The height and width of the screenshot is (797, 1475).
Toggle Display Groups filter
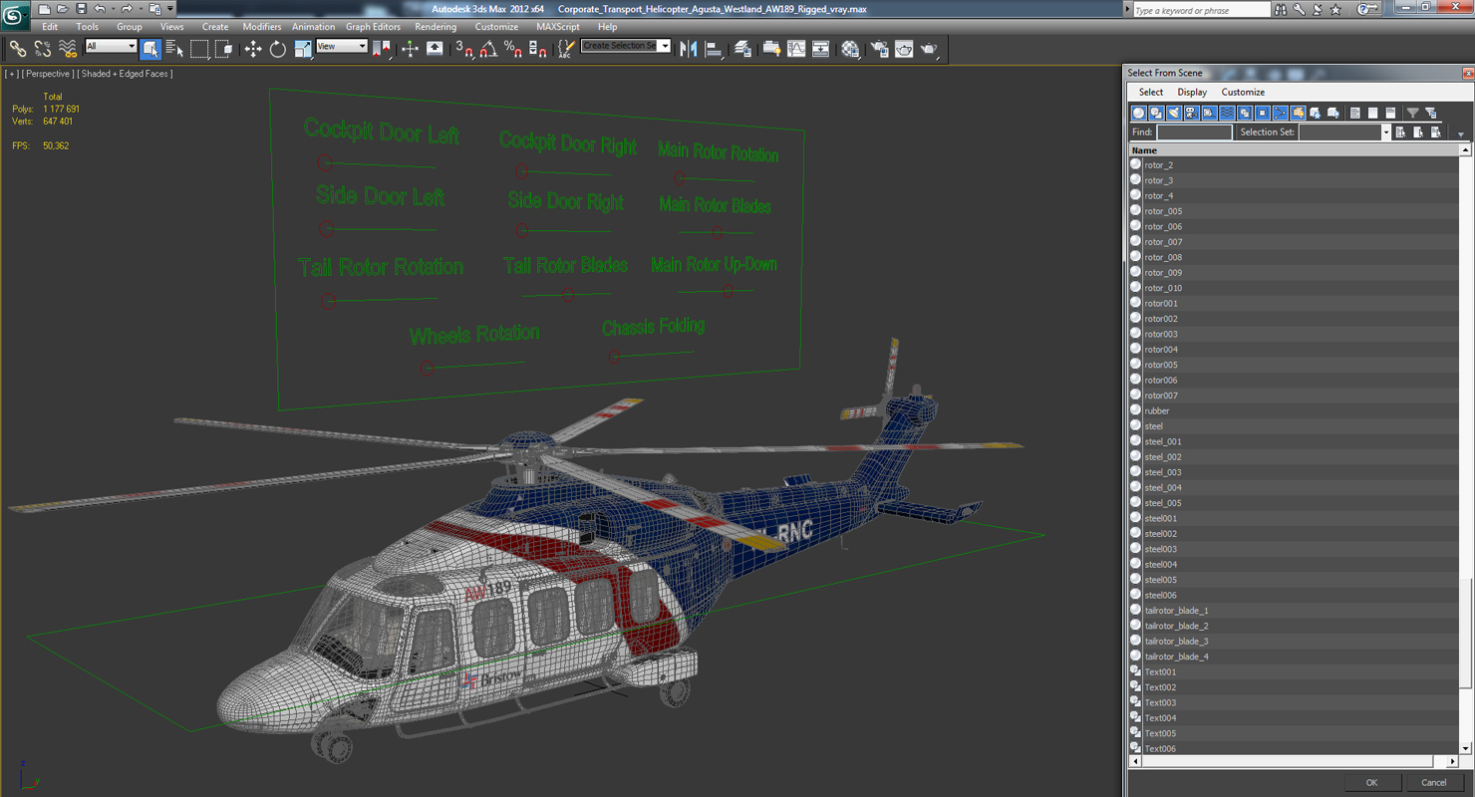coord(1244,113)
